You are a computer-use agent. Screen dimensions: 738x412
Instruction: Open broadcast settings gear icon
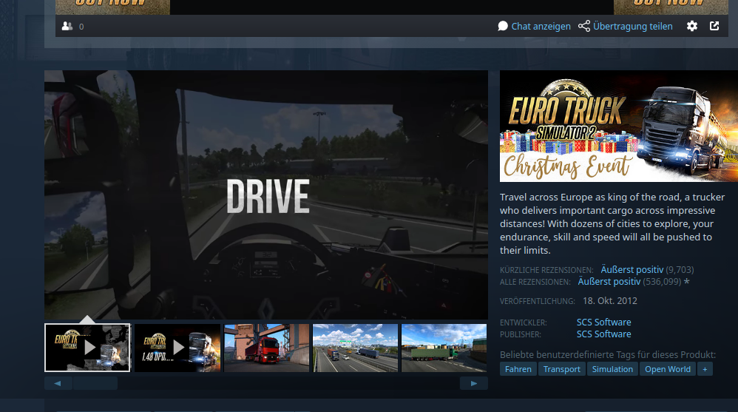[x=692, y=27]
